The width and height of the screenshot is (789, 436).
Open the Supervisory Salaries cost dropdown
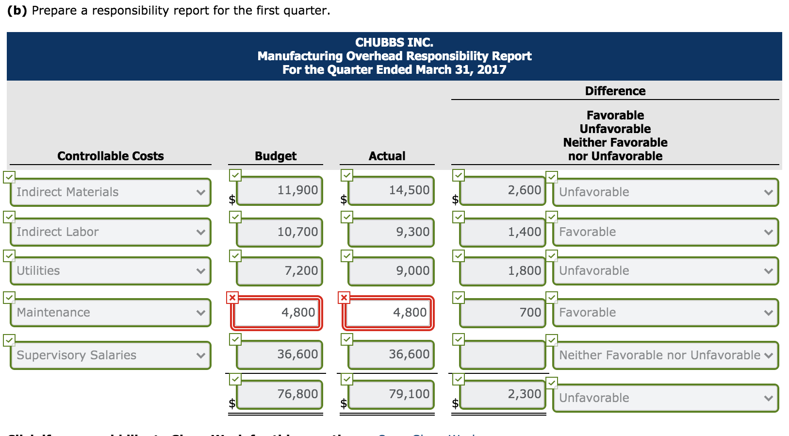point(111,355)
